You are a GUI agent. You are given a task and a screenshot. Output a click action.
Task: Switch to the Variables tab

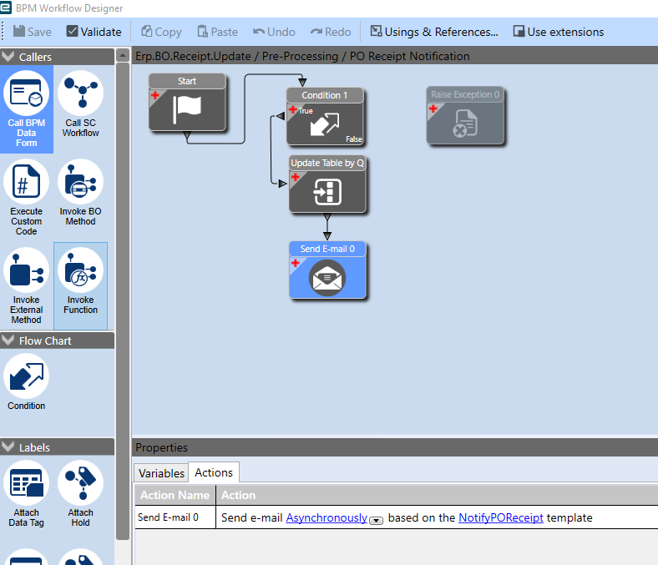pos(161,473)
